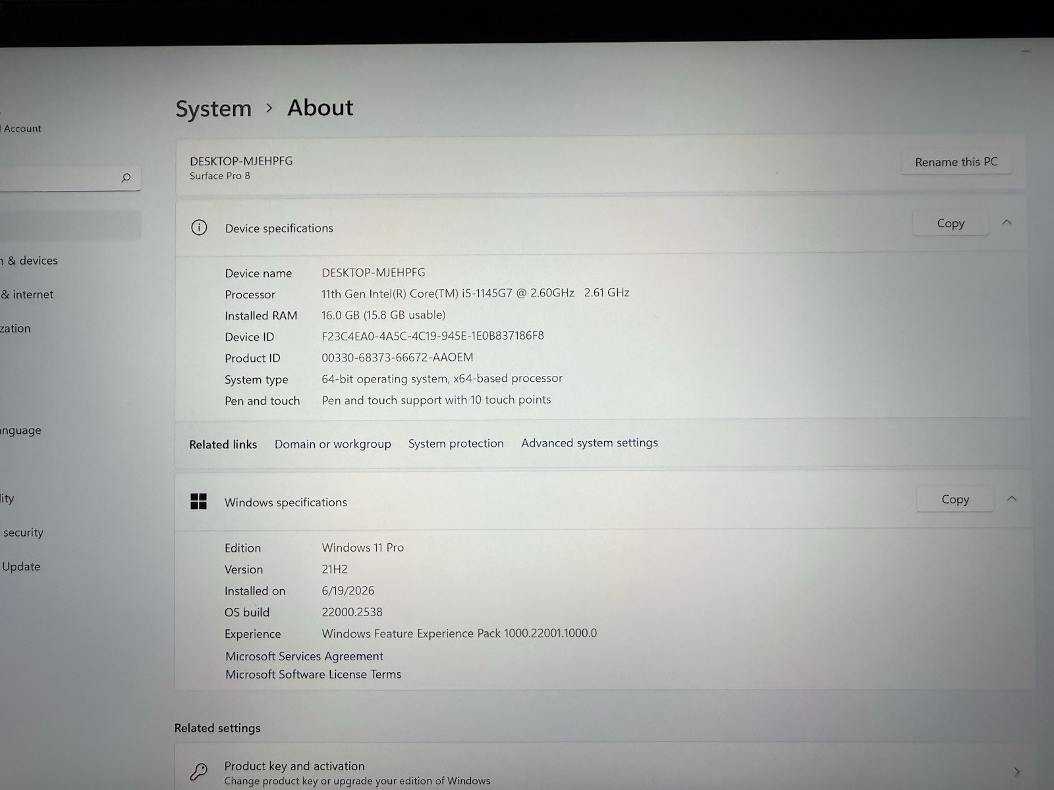This screenshot has width=1054, height=790.
Task: Click the Version value 21H2
Action: tap(335, 569)
